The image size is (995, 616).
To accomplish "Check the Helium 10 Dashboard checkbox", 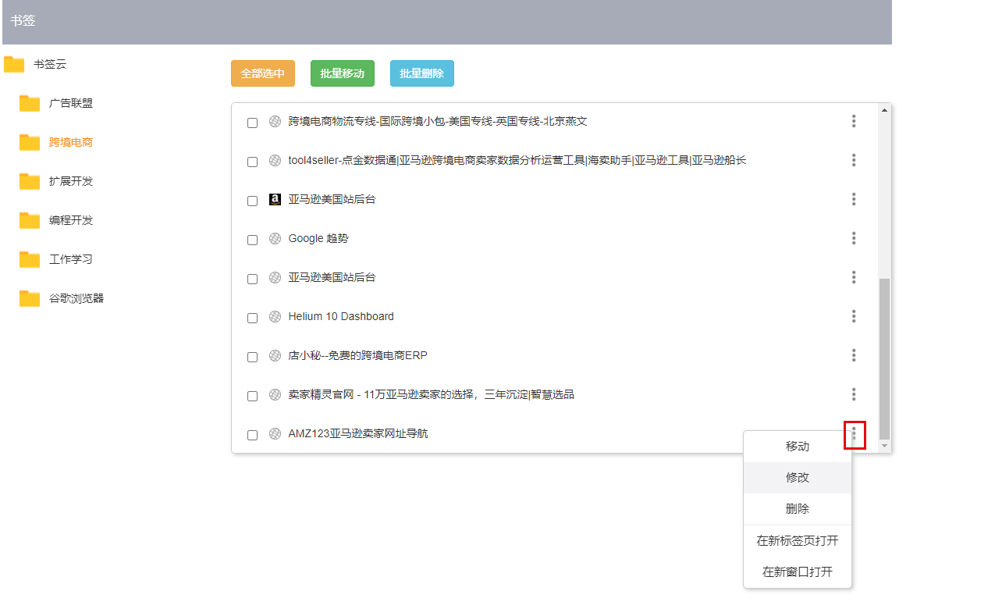I will coord(252,318).
